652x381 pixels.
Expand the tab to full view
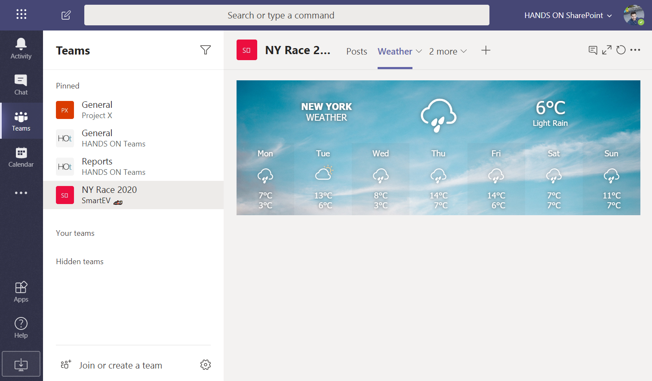click(606, 50)
